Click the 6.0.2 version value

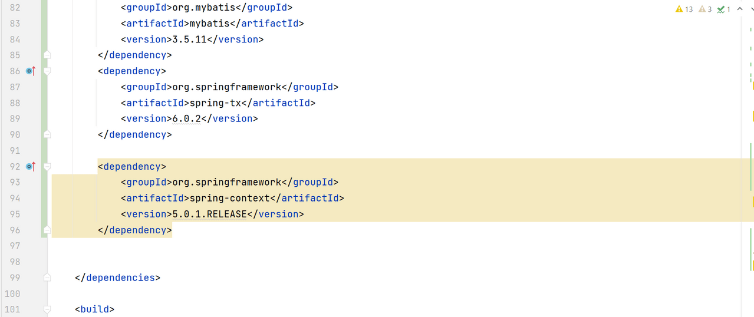187,118
